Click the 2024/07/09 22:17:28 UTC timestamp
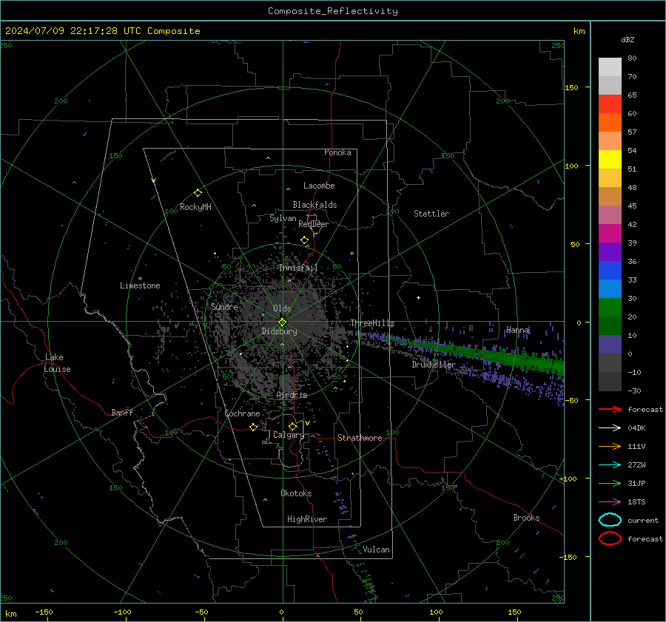 coord(102,31)
